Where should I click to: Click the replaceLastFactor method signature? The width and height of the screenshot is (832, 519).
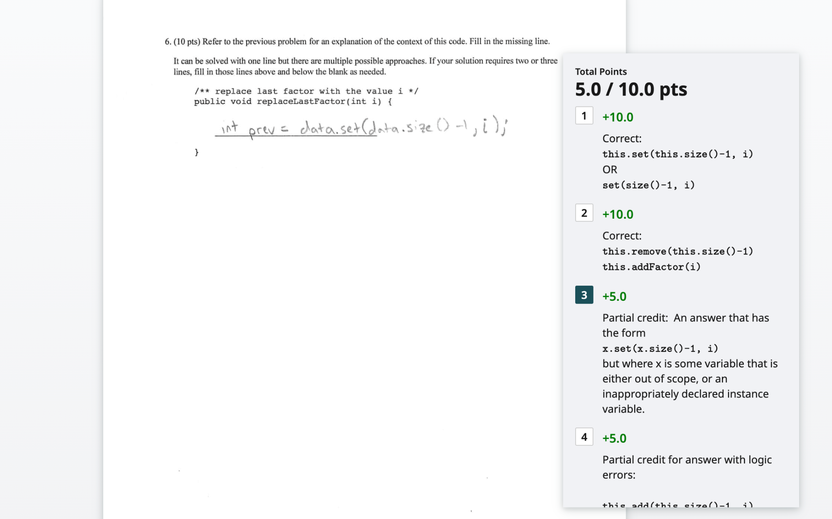293,101
